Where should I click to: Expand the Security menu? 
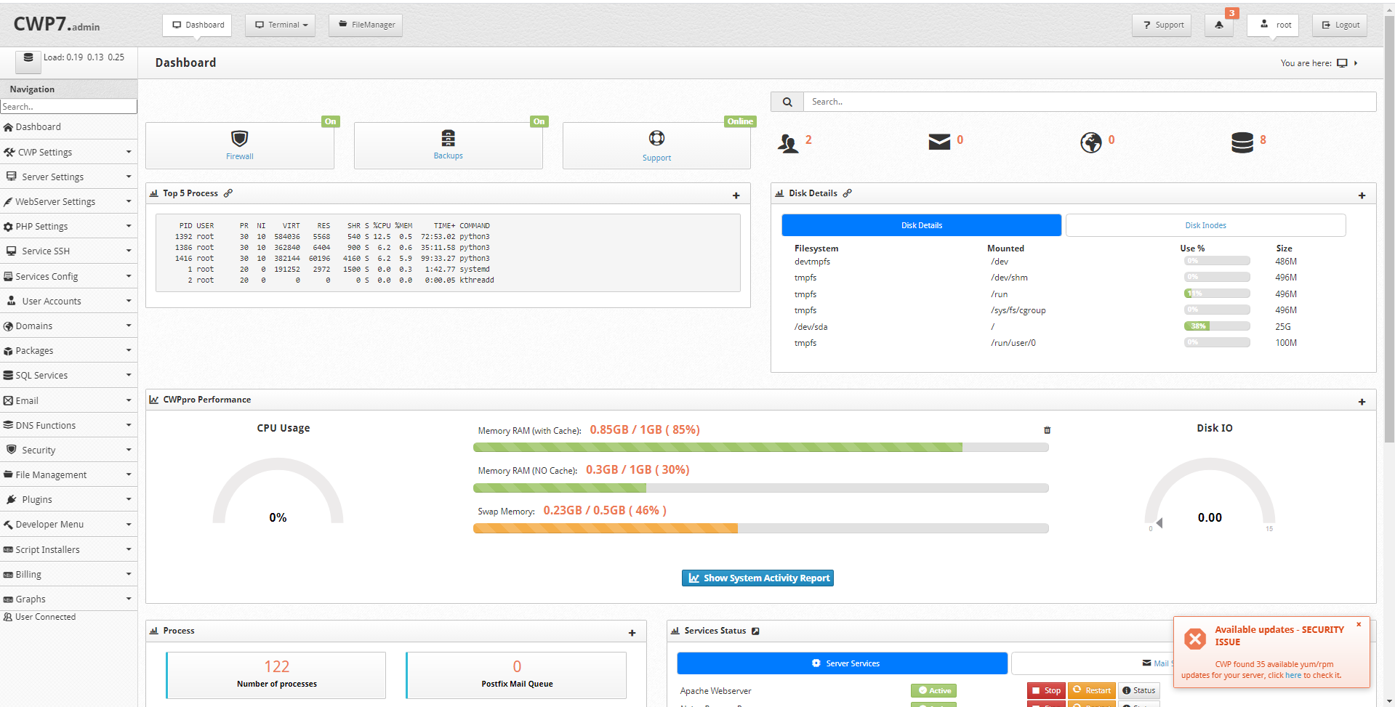[x=68, y=450]
